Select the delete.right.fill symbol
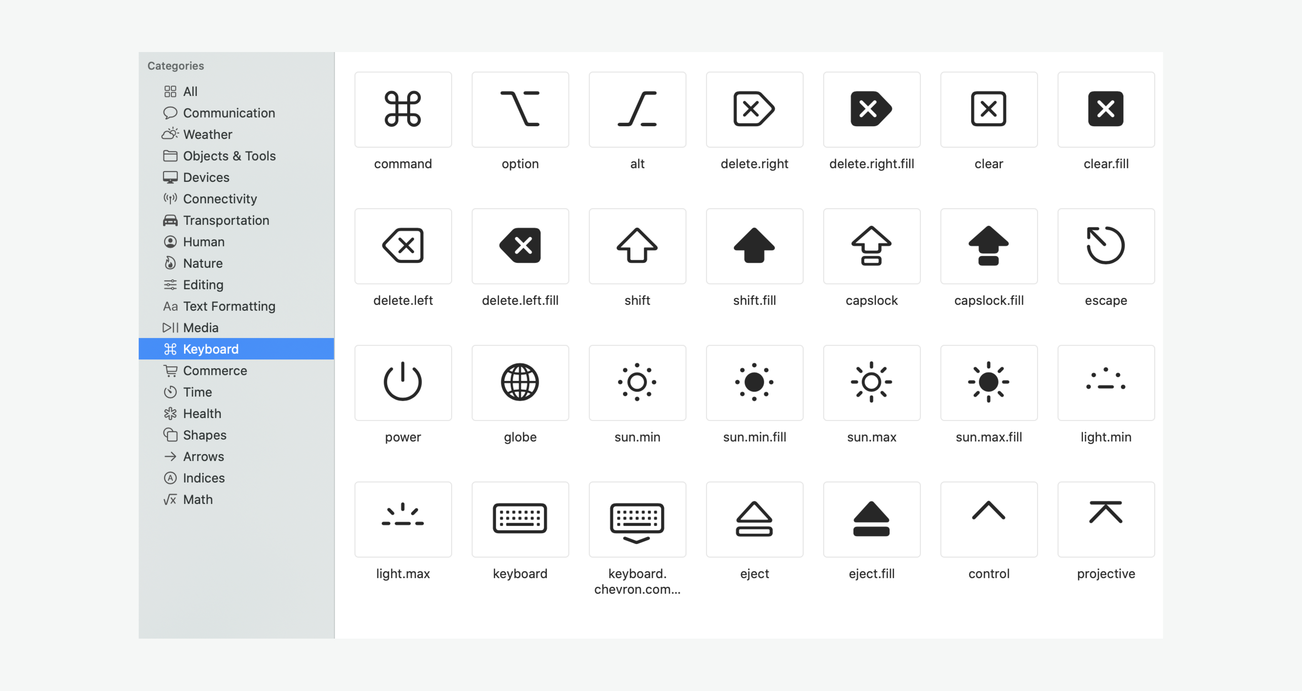1302x691 pixels. click(871, 109)
